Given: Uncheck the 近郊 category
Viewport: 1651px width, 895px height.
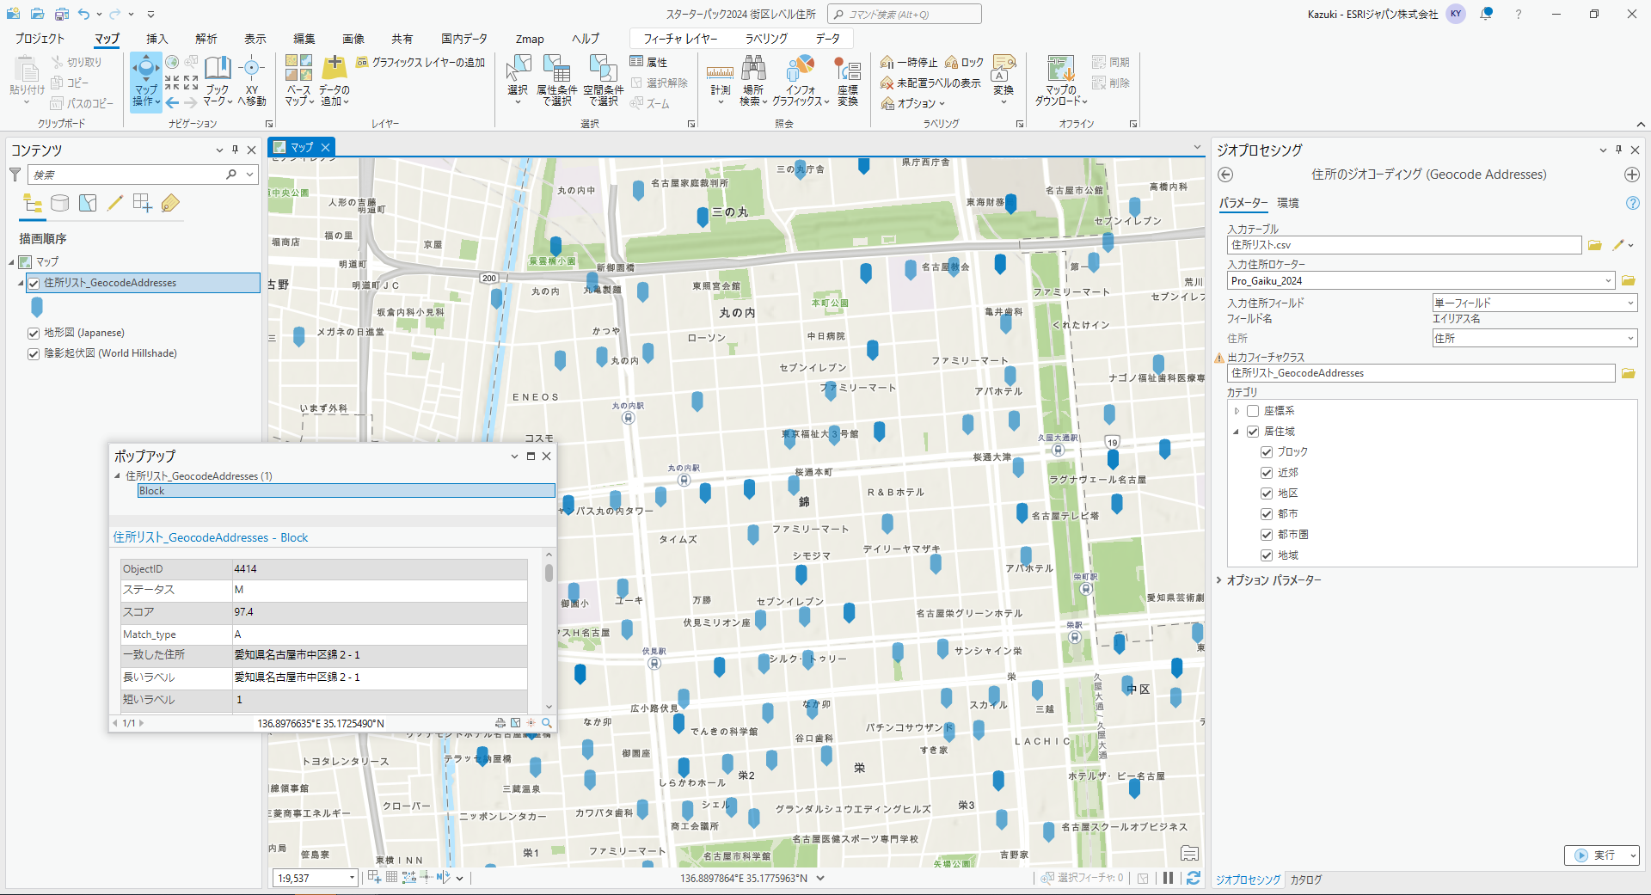Looking at the screenshot, I should 1267,473.
